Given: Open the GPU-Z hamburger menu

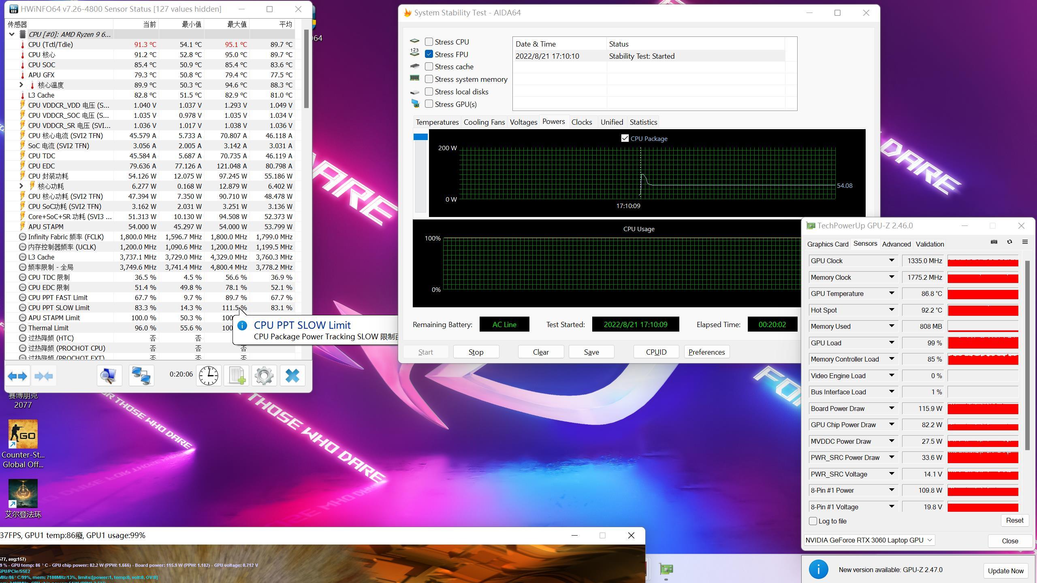Looking at the screenshot, I should (1025, 242).
